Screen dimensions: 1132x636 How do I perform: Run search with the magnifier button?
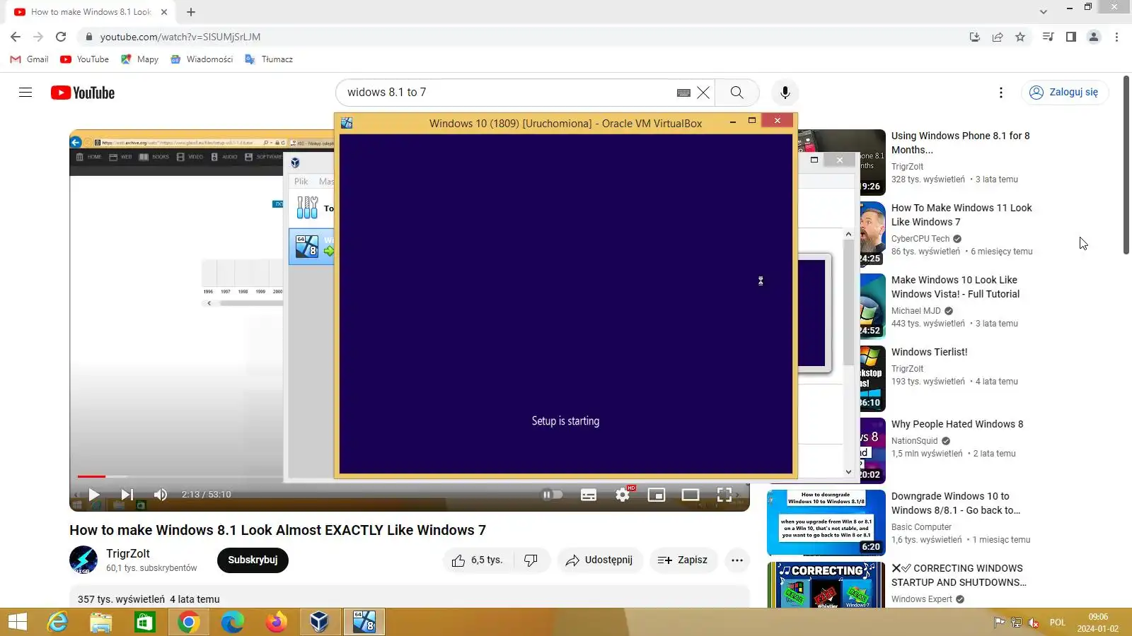(x=737, y=93)
